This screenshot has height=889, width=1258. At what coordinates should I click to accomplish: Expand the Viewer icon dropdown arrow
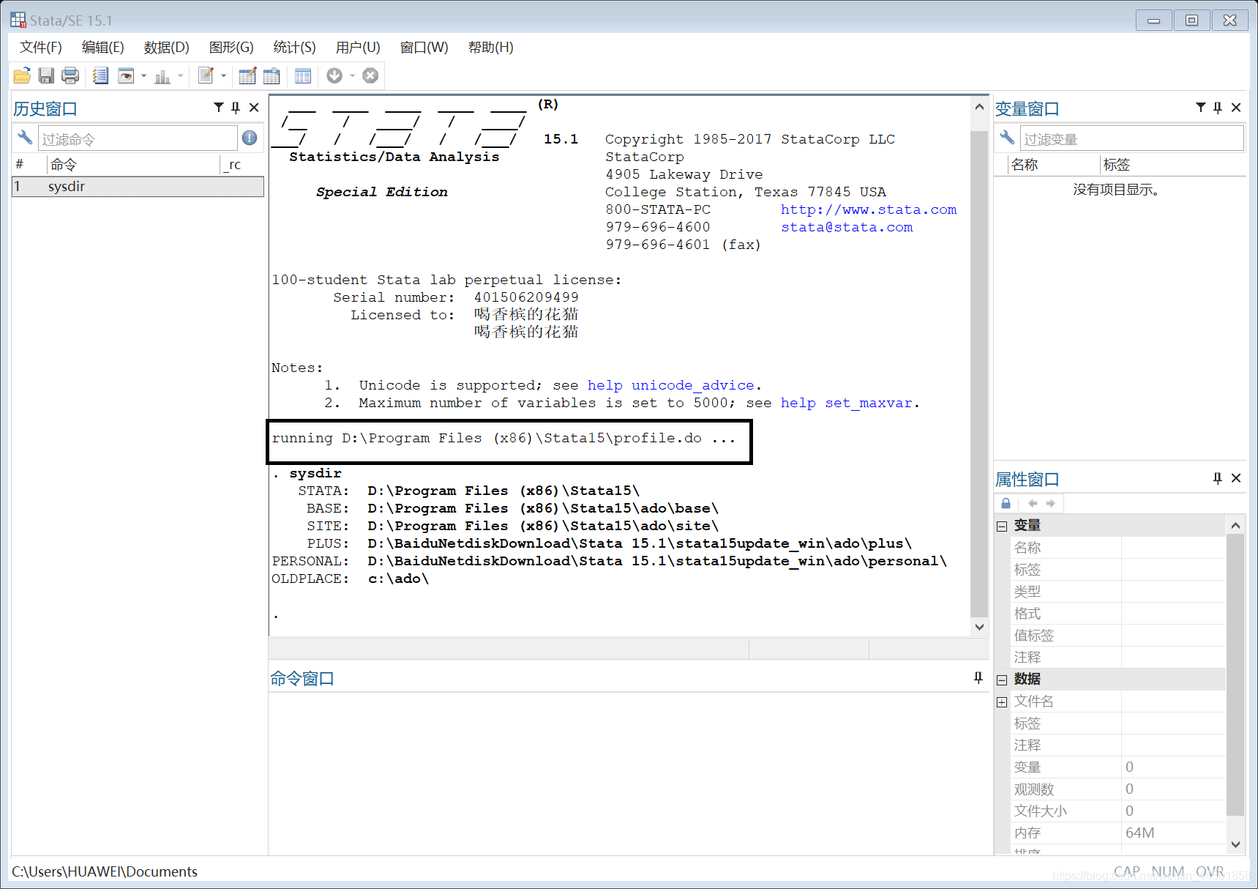point(143,75)
